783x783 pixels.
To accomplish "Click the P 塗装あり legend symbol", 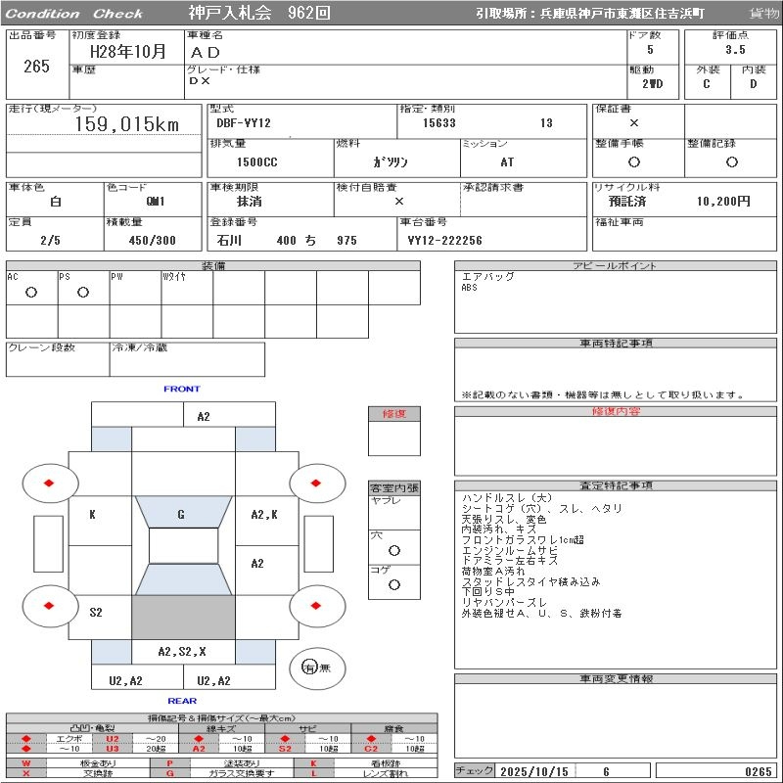I will (x=169, y=762).
